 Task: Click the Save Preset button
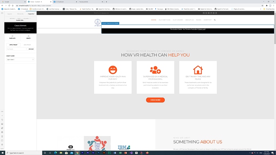point(27,45)
